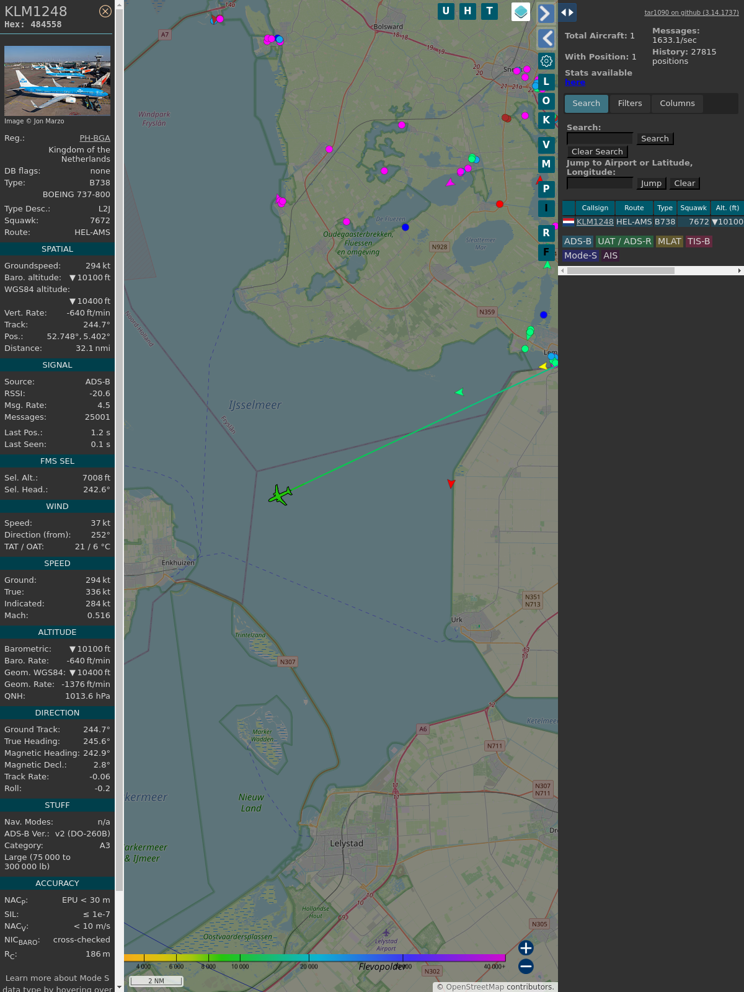The width and height of the screenshot is (744, 992).
Task: Sort table by Callsign column
Action: [x=595, y=208]
